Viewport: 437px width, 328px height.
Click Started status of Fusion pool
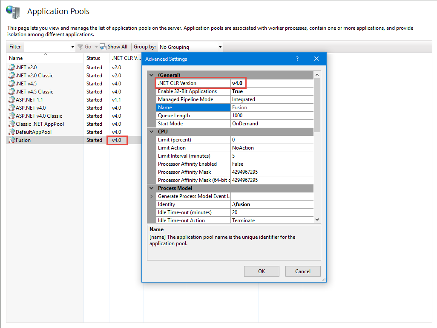pos(94,140)
